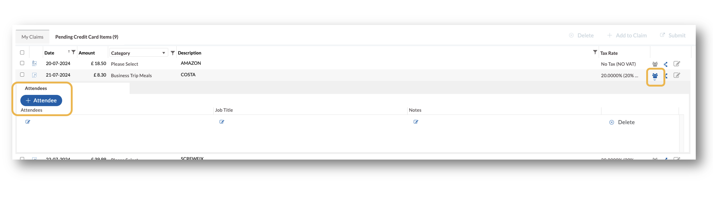The image size is (713, 199).
Task: Switch to the My Claims tab
Action: coord(32,36)
